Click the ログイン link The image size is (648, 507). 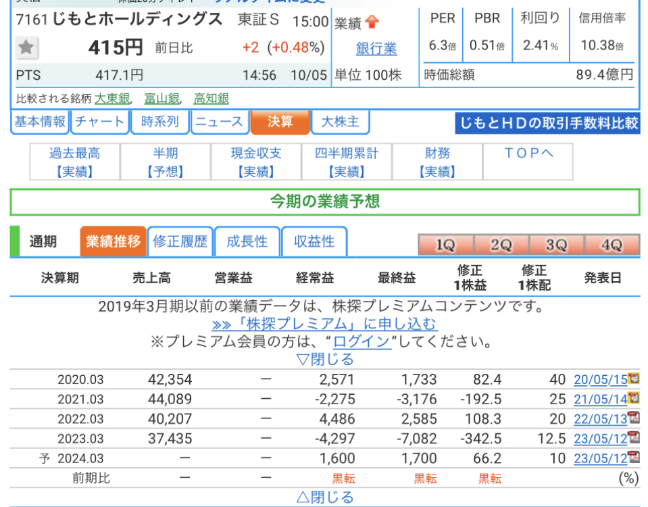[x=362, y=341]
